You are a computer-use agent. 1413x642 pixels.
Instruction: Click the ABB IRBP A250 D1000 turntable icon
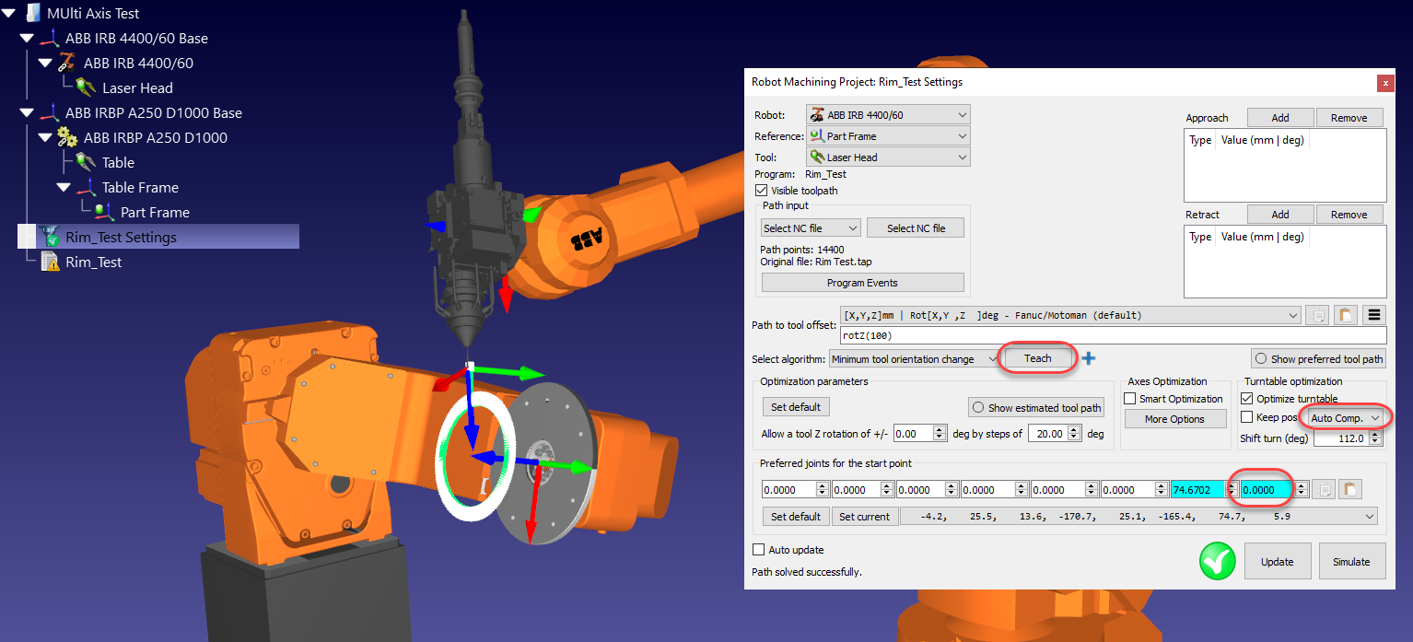(x=67, y=138)
